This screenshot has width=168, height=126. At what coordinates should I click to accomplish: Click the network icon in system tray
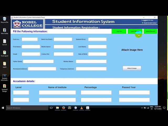148,108
